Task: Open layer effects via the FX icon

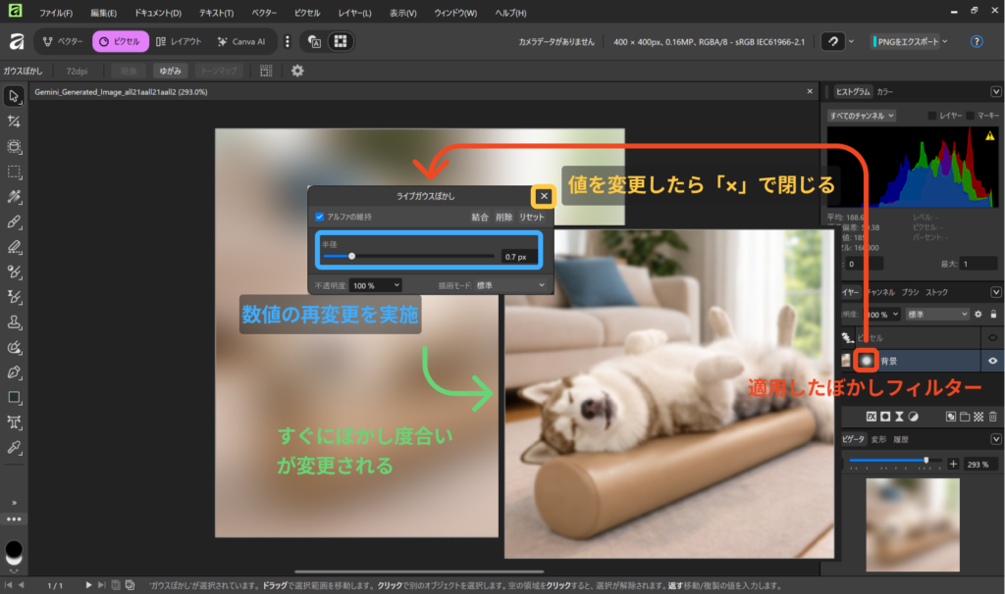Action: point(873,416)
